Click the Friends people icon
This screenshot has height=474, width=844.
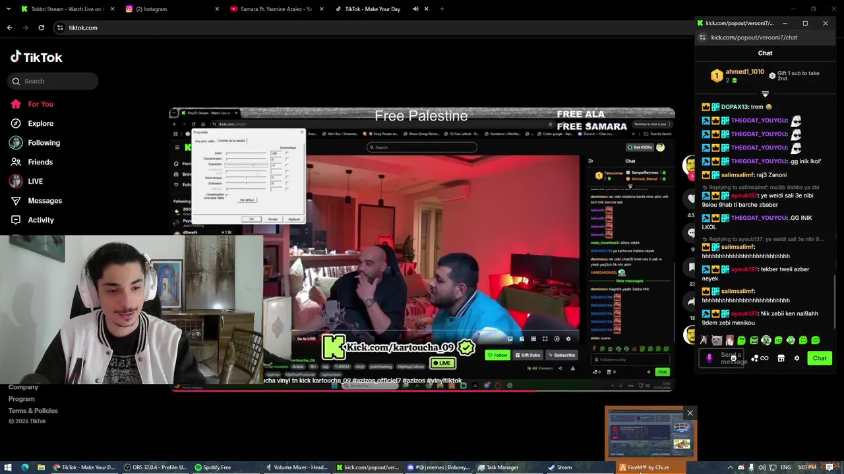click(x=16, y=162)
